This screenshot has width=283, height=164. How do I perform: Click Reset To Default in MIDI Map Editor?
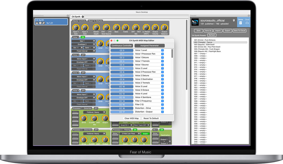151,118
